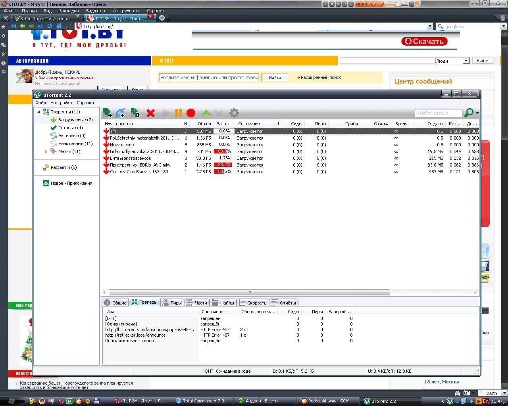
Task: Click Opera reload page icon
Action: coord(50,26)
